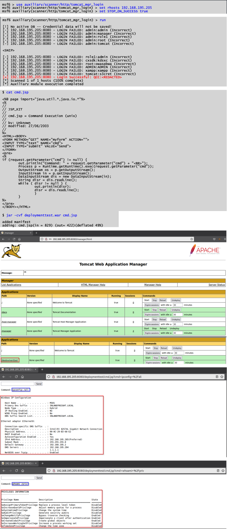Bookmark the cmd=ipconfig page with star

coord(222,377)
